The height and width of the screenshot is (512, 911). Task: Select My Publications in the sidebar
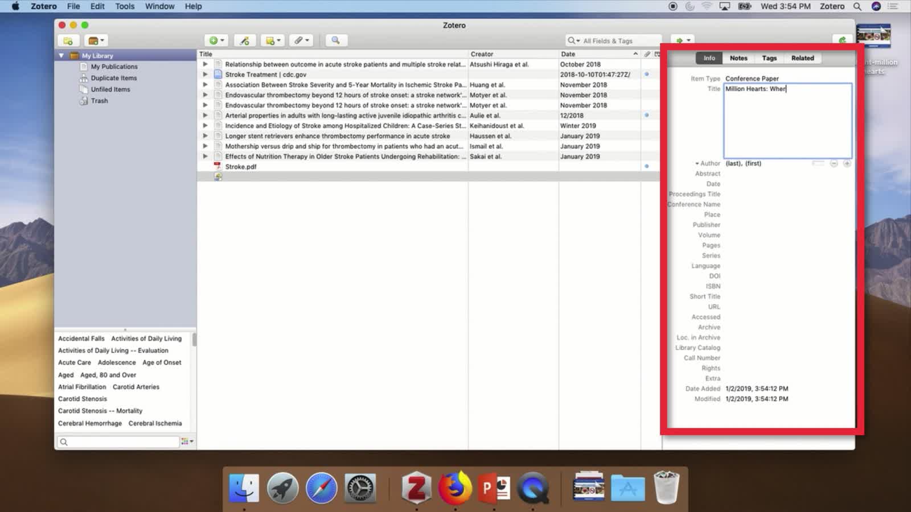coord(114,67)
